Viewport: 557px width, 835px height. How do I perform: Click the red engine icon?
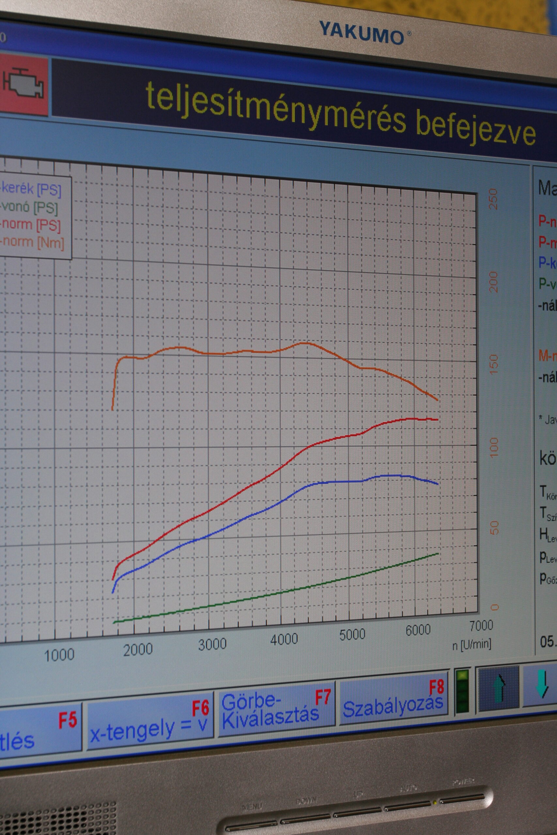(23, 85)
